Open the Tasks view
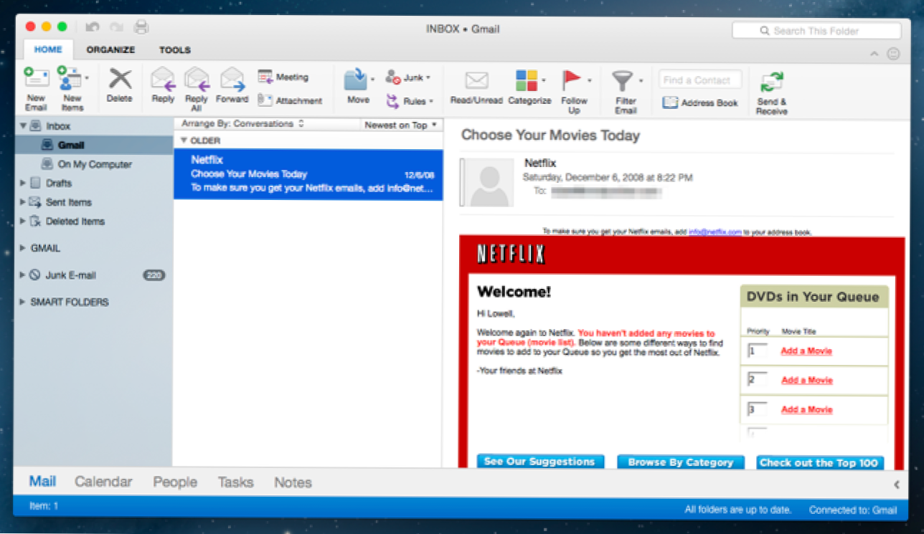Viewport: 924px width, 534px height. tap(236, 482)
